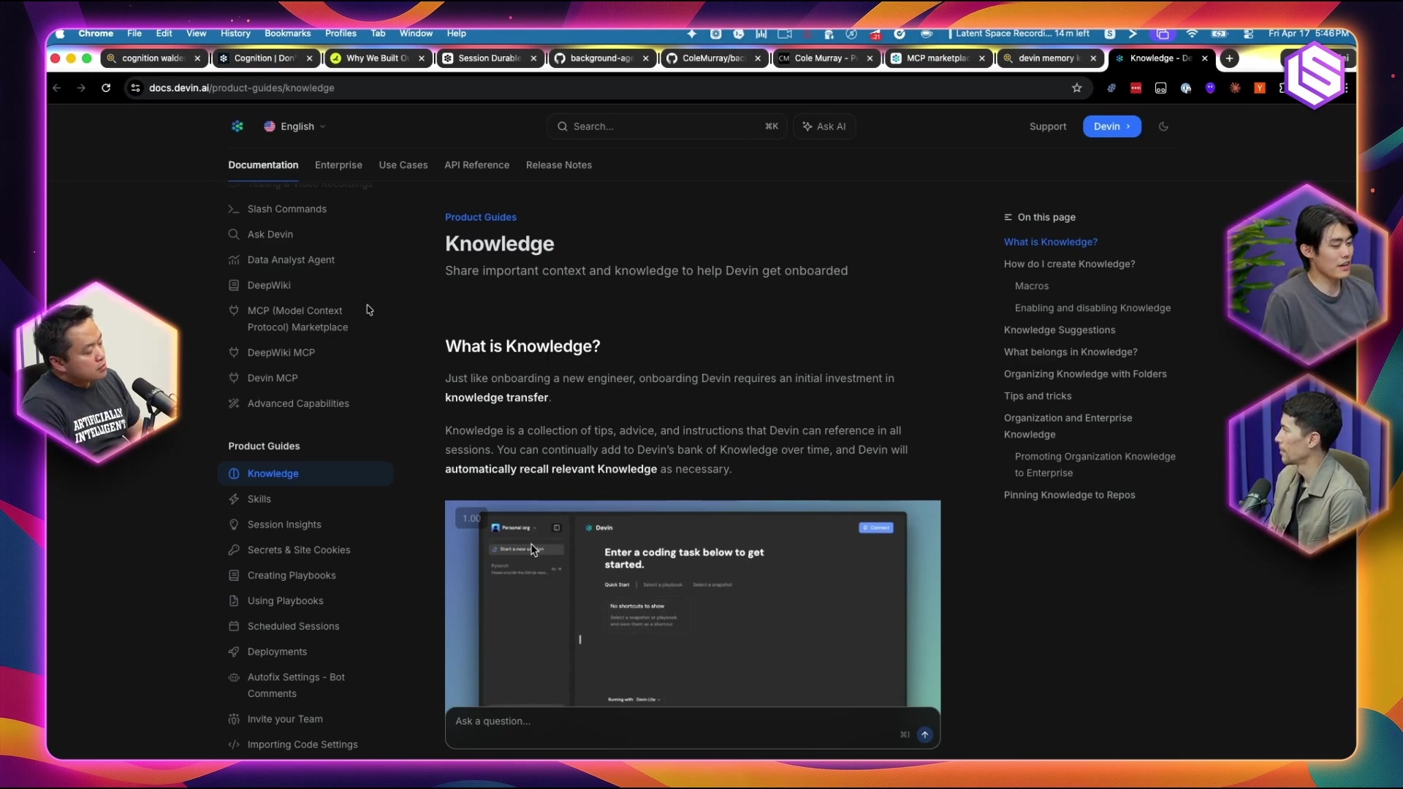Viewport: 1403px width, 789px height.
Task: Open the Profiles menu
Action: [x=341, y=34]
